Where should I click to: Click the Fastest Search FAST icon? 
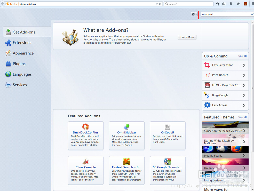pos(127,161)
